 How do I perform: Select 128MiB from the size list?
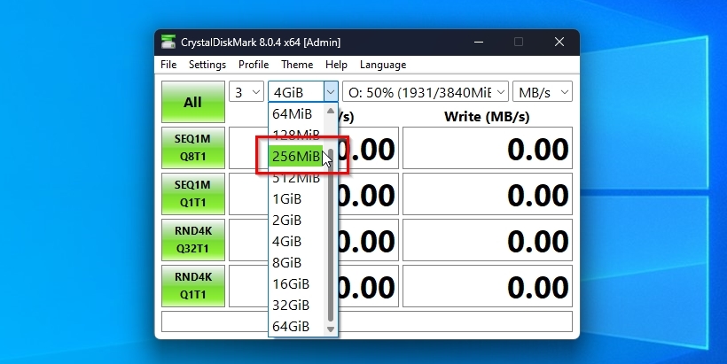297,135
